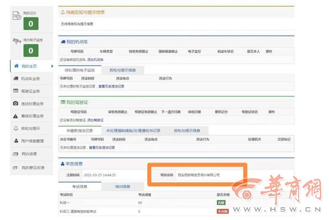Click the 科目一 exam row label
This screenshot has width=329, height=220.
coord(65,203)
